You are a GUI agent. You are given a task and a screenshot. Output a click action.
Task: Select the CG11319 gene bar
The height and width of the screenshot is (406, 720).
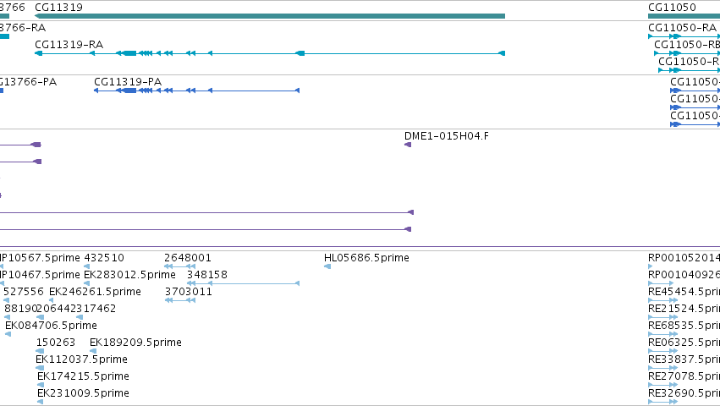click(270, 16)
